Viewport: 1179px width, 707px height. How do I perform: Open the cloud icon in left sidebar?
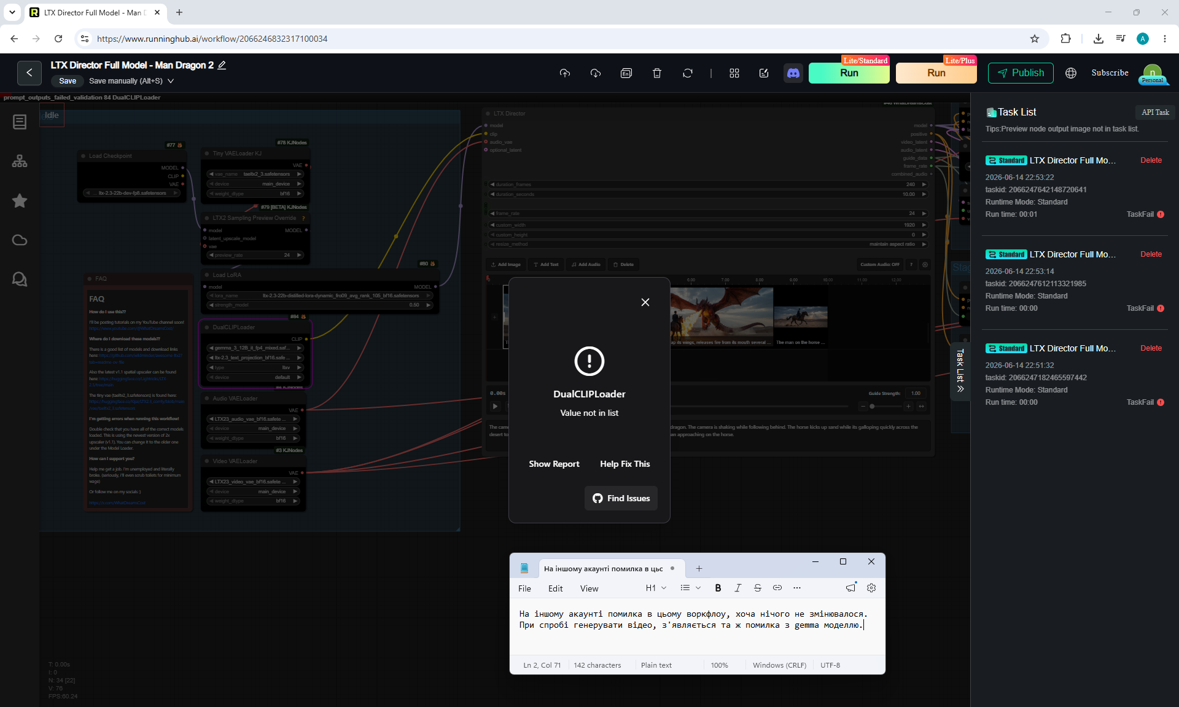tap(20, 240)
